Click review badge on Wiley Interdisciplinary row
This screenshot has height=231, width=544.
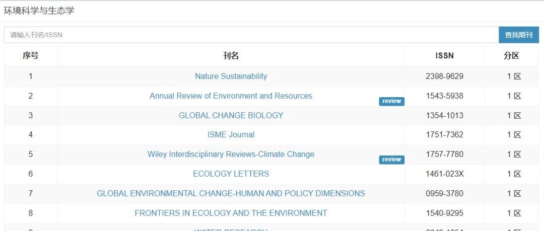pyautogui.click(x=392, y=160)
